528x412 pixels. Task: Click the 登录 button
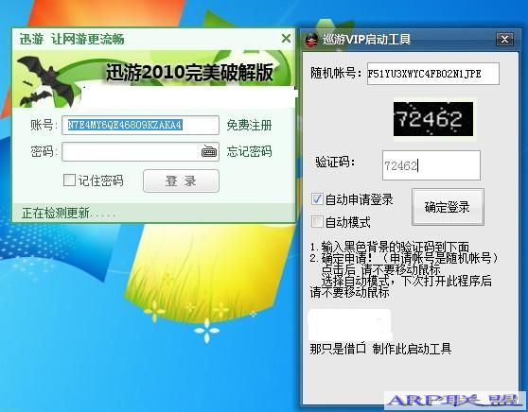(181, 180)
